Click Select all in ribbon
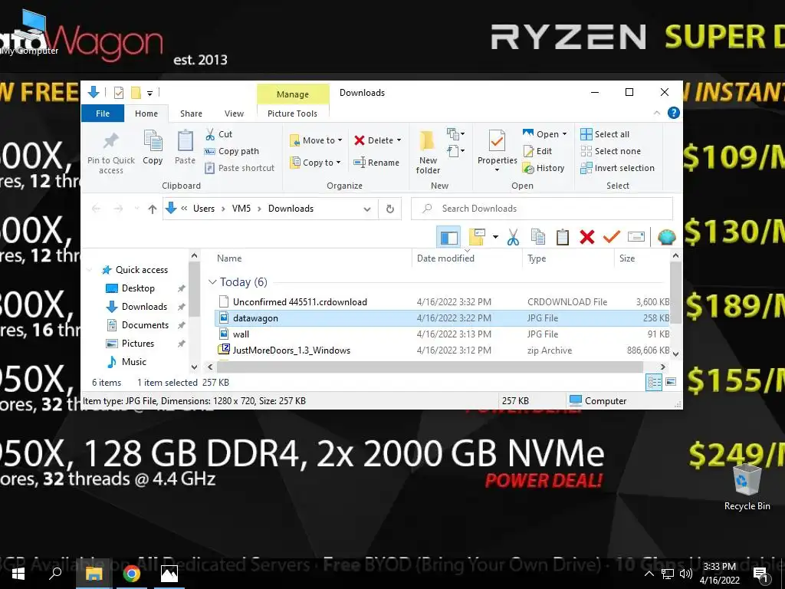This screenshot has height=589, width=785. click(605, 134)
